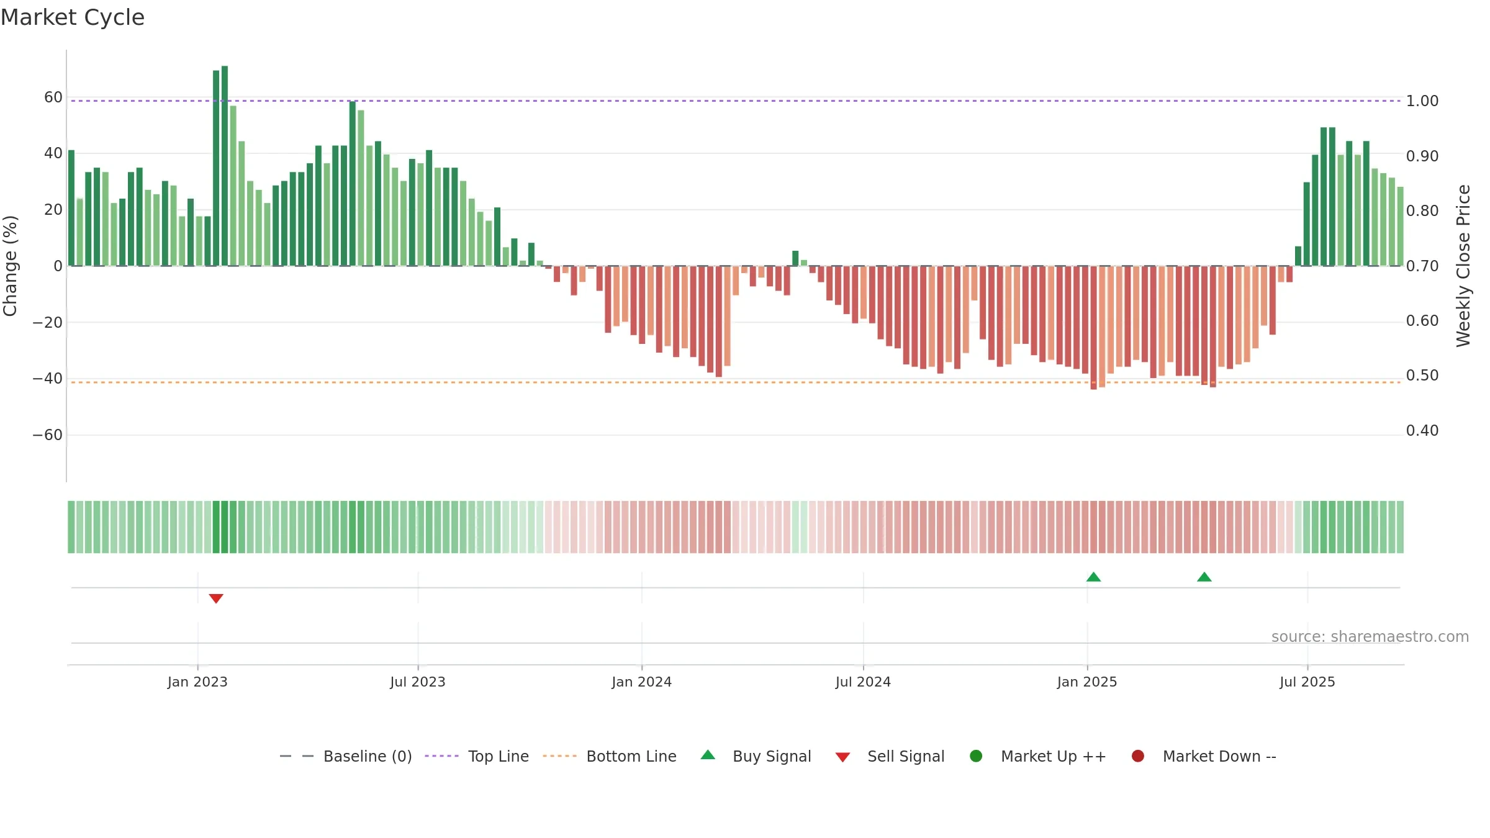Click the Jul 2024 x-axis label
The image size is (1490, 838).
863,682
